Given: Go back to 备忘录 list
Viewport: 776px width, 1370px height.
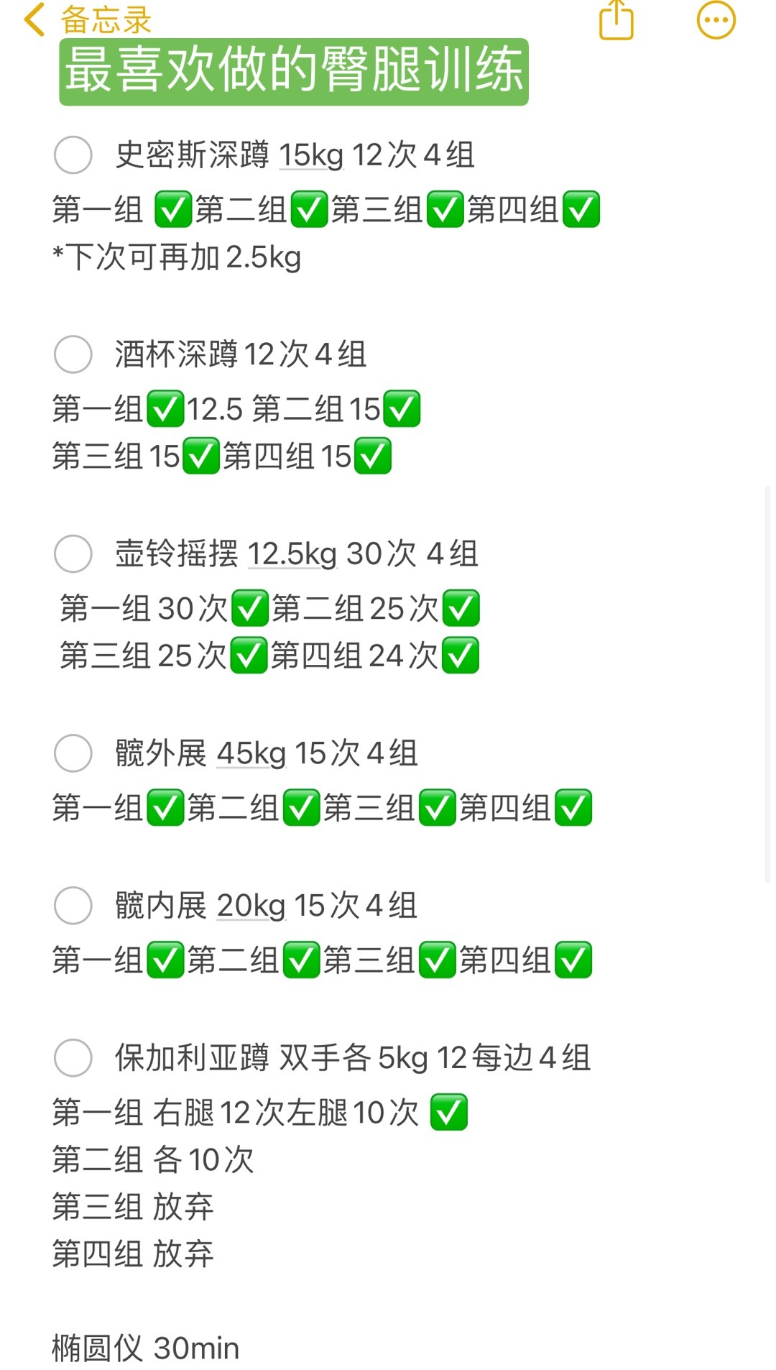Looking at the screenshot, I should tap(106, 20).
